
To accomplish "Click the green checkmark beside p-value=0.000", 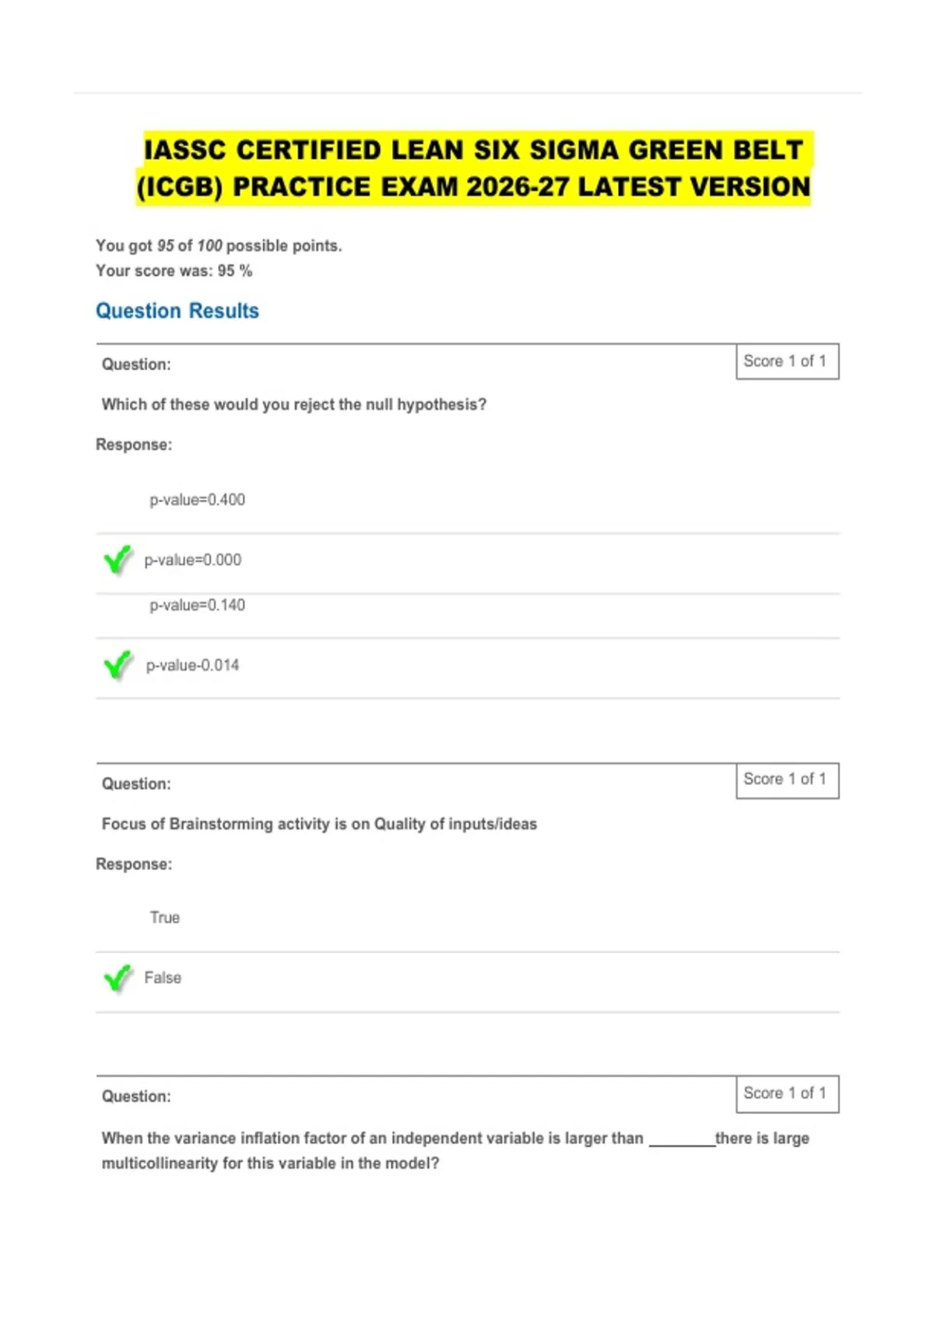I will coord(118,559).
